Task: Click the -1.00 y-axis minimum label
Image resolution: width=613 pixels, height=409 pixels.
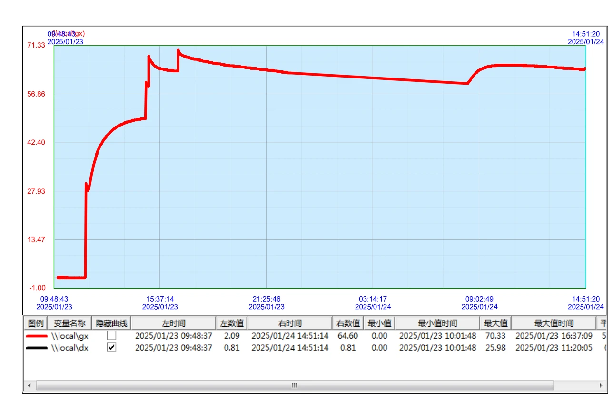Action: click(x=37, y=288)
